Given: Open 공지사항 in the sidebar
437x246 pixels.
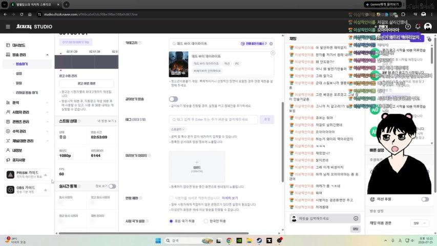Looking at the screenshot, I should [x=18, y=160].
